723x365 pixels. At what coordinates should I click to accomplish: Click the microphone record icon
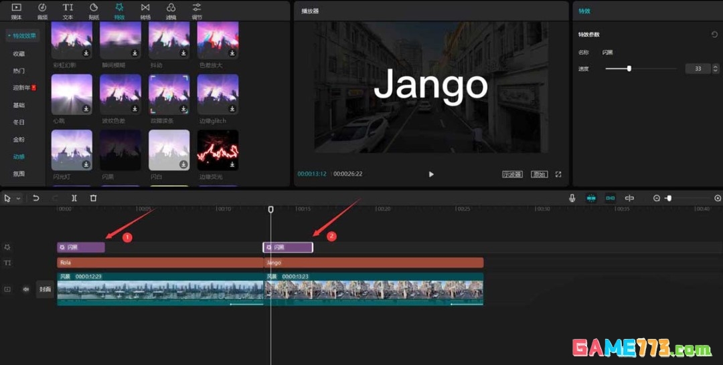point(572,198)
